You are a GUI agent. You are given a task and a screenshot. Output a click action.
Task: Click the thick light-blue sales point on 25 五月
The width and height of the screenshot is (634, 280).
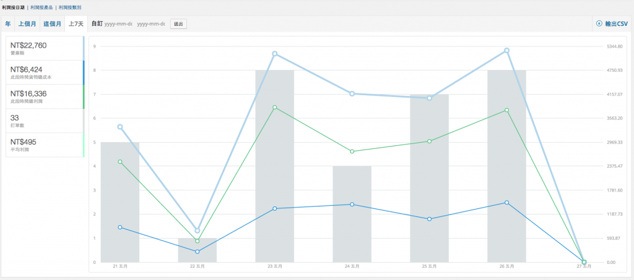(x=430, y=98)
